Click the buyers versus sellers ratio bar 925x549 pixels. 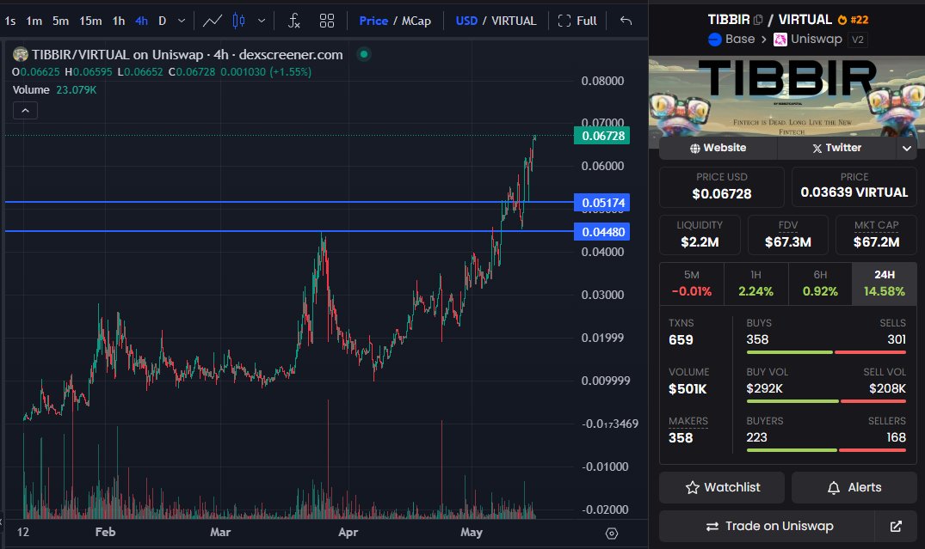pyautogui.click(x=826, y=450)
